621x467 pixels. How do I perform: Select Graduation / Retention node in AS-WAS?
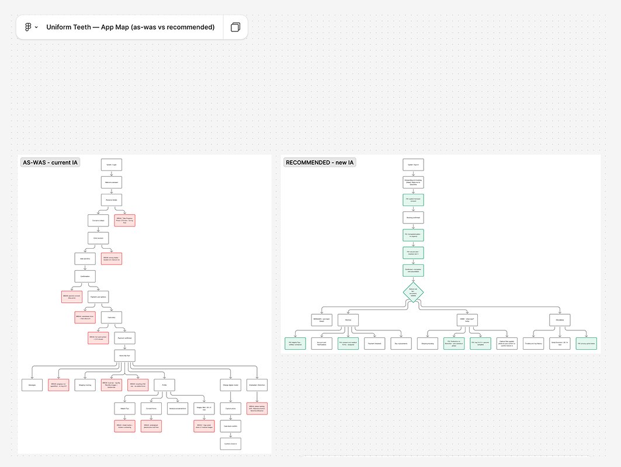[x=257, y=385]
